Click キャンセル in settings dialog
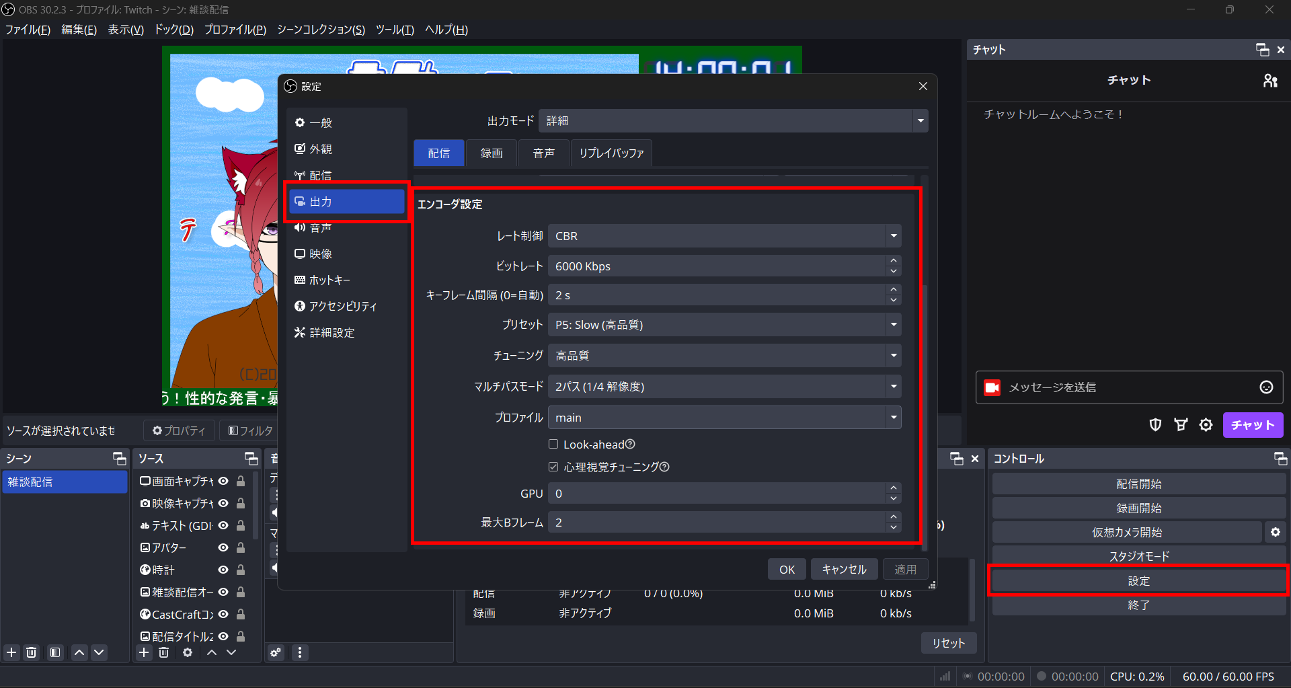The height and width of the screenshot is (688, 1291). pyautogui.click(x=845, y=570)
